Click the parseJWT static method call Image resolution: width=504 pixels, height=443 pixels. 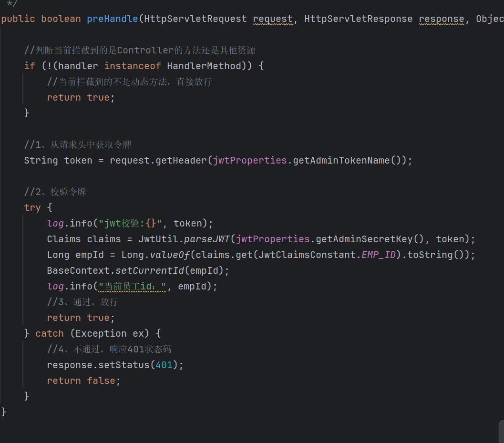tap(206, 239)
